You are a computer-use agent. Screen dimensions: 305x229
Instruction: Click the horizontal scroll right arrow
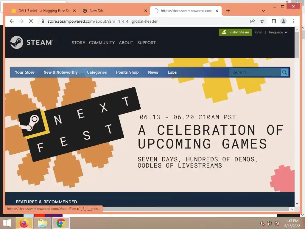click(292, 209)
